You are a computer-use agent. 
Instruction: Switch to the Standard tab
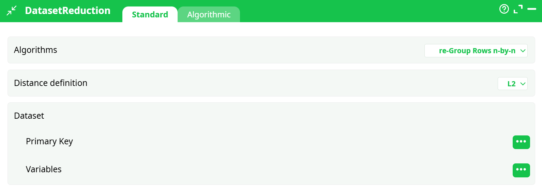150,15
